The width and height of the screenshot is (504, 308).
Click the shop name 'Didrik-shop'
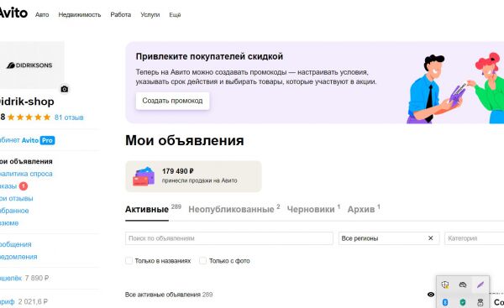27,102
